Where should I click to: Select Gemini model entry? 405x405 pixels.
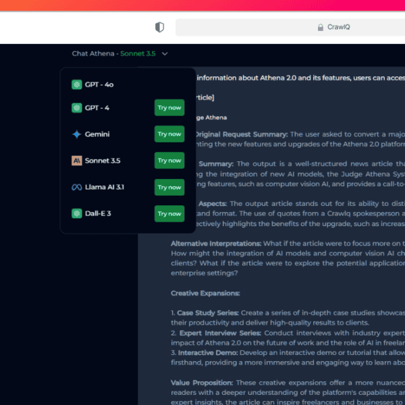[x=97, y=134]
